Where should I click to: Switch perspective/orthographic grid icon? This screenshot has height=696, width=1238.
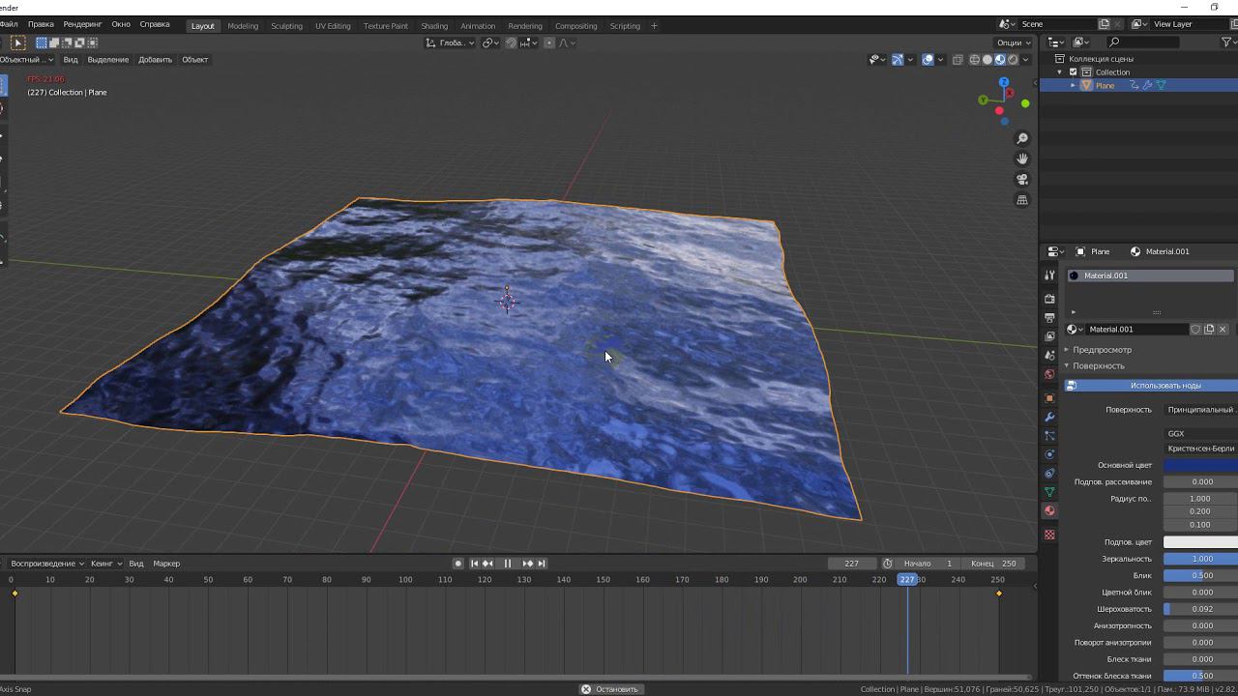[1022, 200]
